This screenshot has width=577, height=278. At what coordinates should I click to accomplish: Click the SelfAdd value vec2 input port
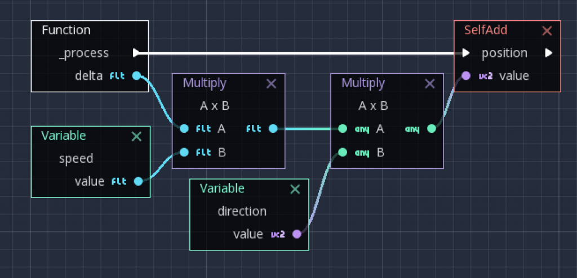click(x=466, y=75)
